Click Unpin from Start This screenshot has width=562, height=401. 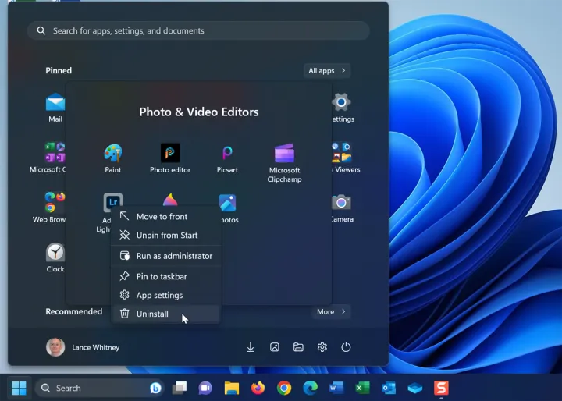tap(167, 235)
